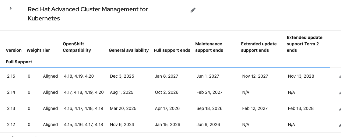
Task: Expand the Red Hat Advanced Cluster Management section
Action: click(x=11, y=9)
